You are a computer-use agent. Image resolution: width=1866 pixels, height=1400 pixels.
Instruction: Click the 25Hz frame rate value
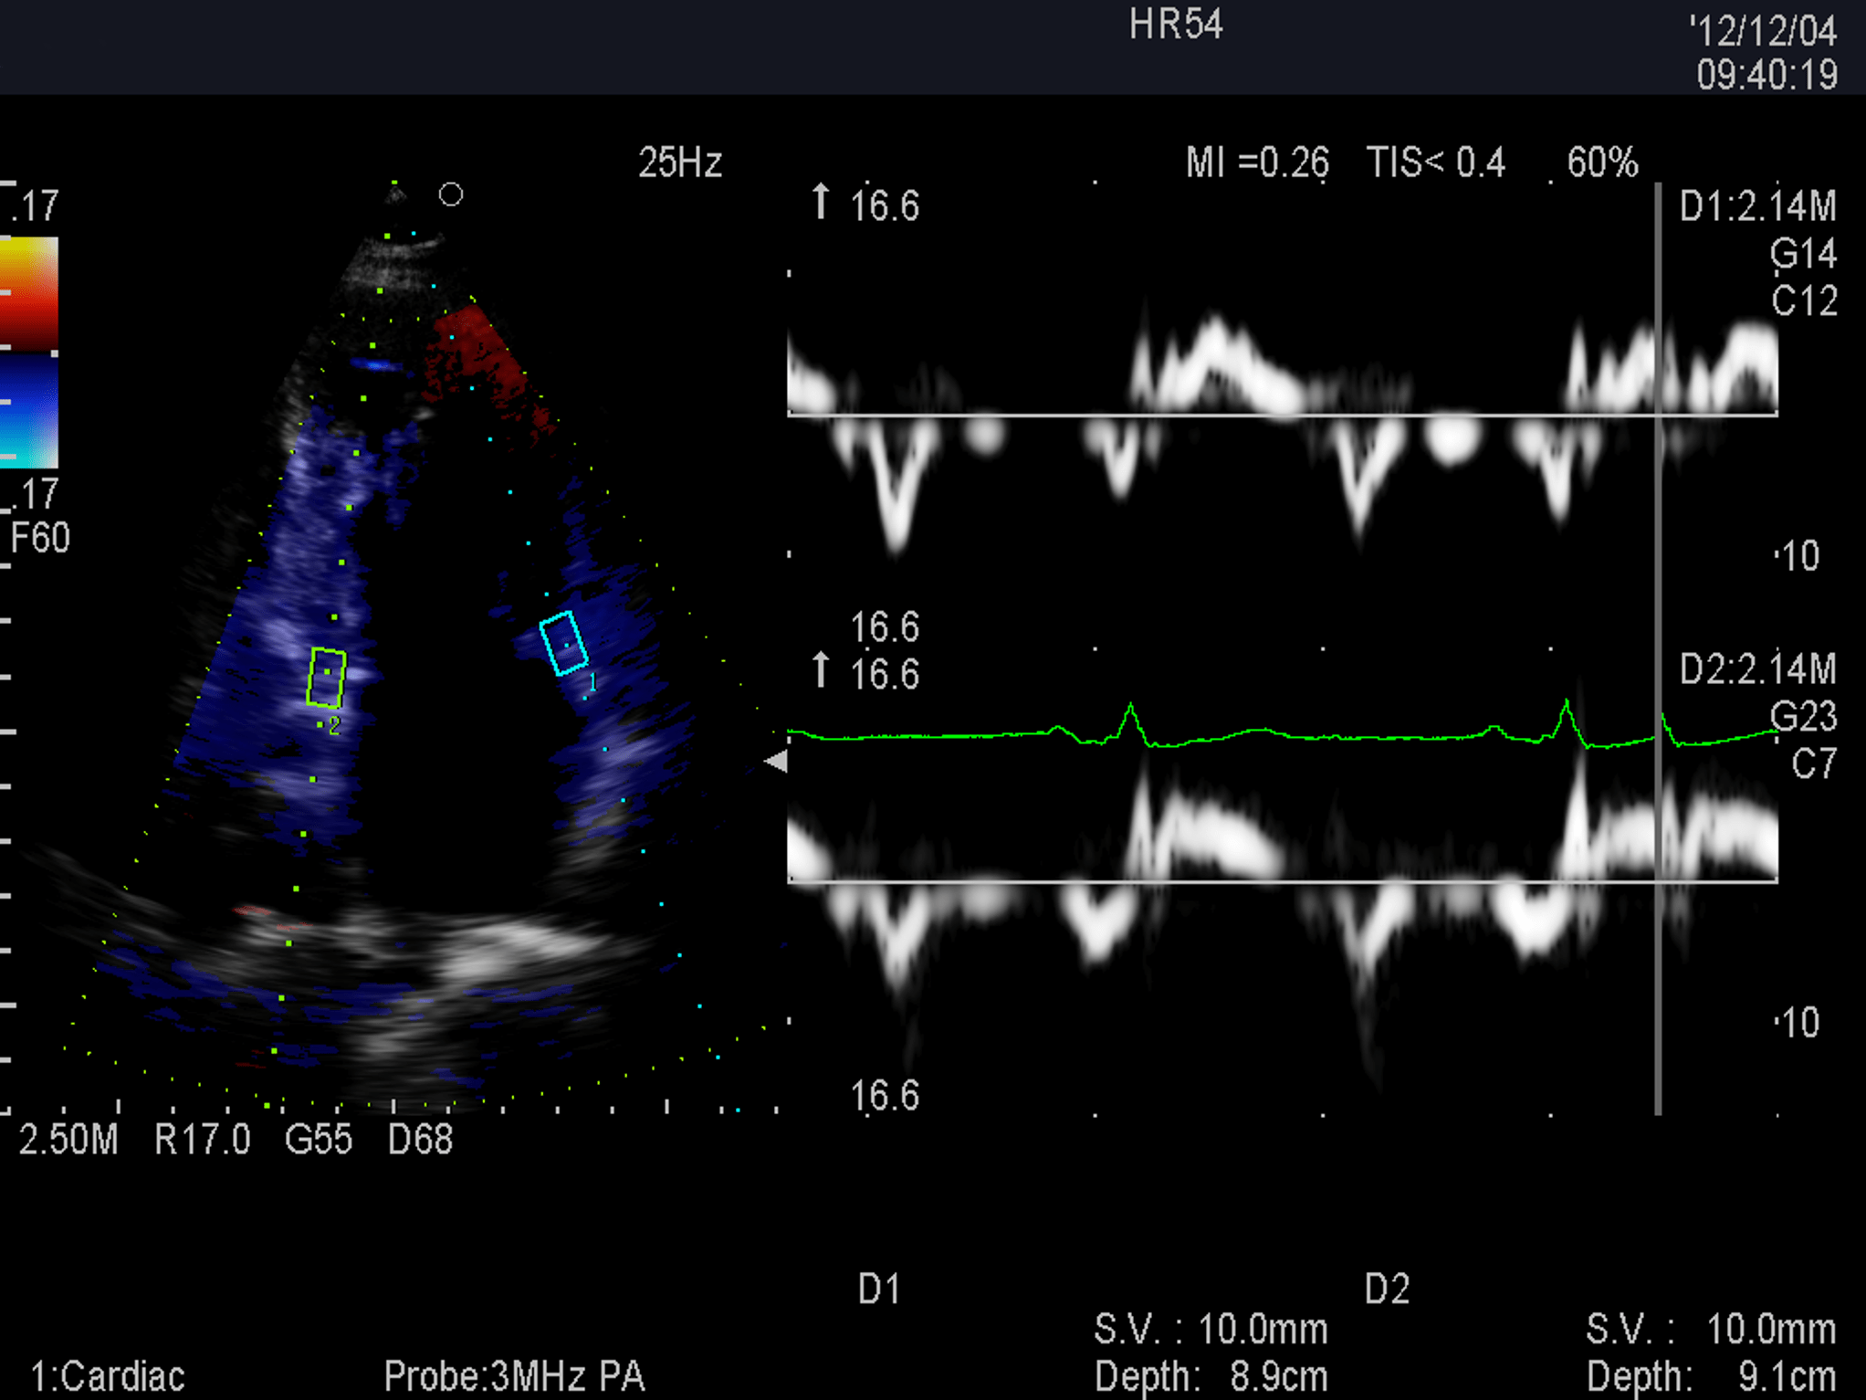coord(680,163)
